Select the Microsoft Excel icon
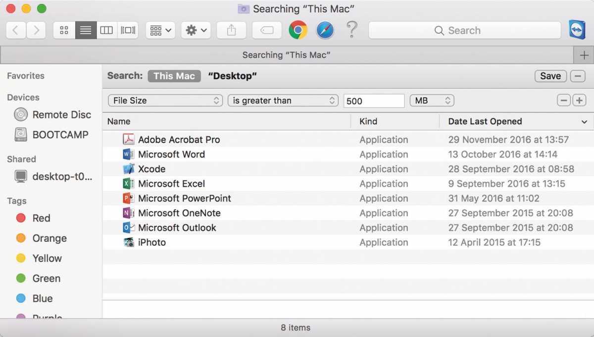Screen dimensions: 594x337 [x=129, y=183]
